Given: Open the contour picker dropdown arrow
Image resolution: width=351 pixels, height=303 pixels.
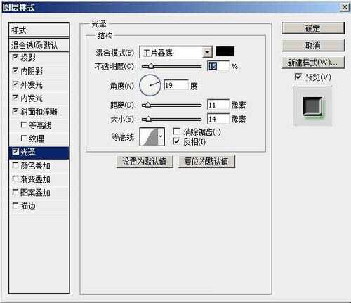Looking at the screenshot, I should pos(161,136).
